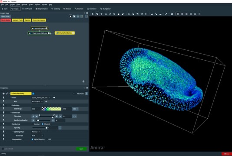Collapse the Rendering section

[11, 124]
